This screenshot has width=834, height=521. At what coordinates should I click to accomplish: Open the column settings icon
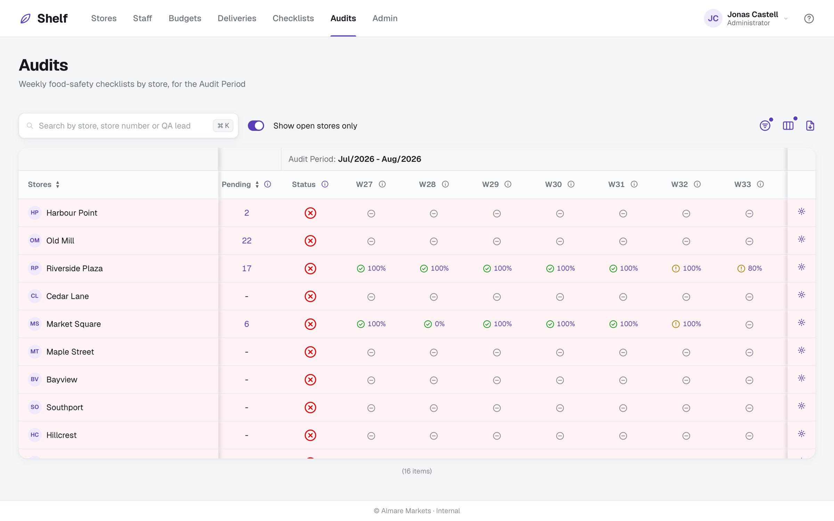[x=788, y=126]
